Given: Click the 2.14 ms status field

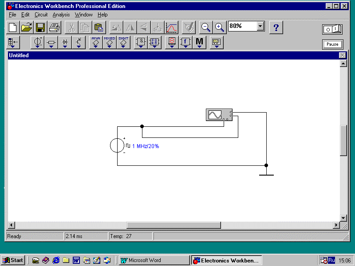Looking at the screenshot, I should click(86, 236).
